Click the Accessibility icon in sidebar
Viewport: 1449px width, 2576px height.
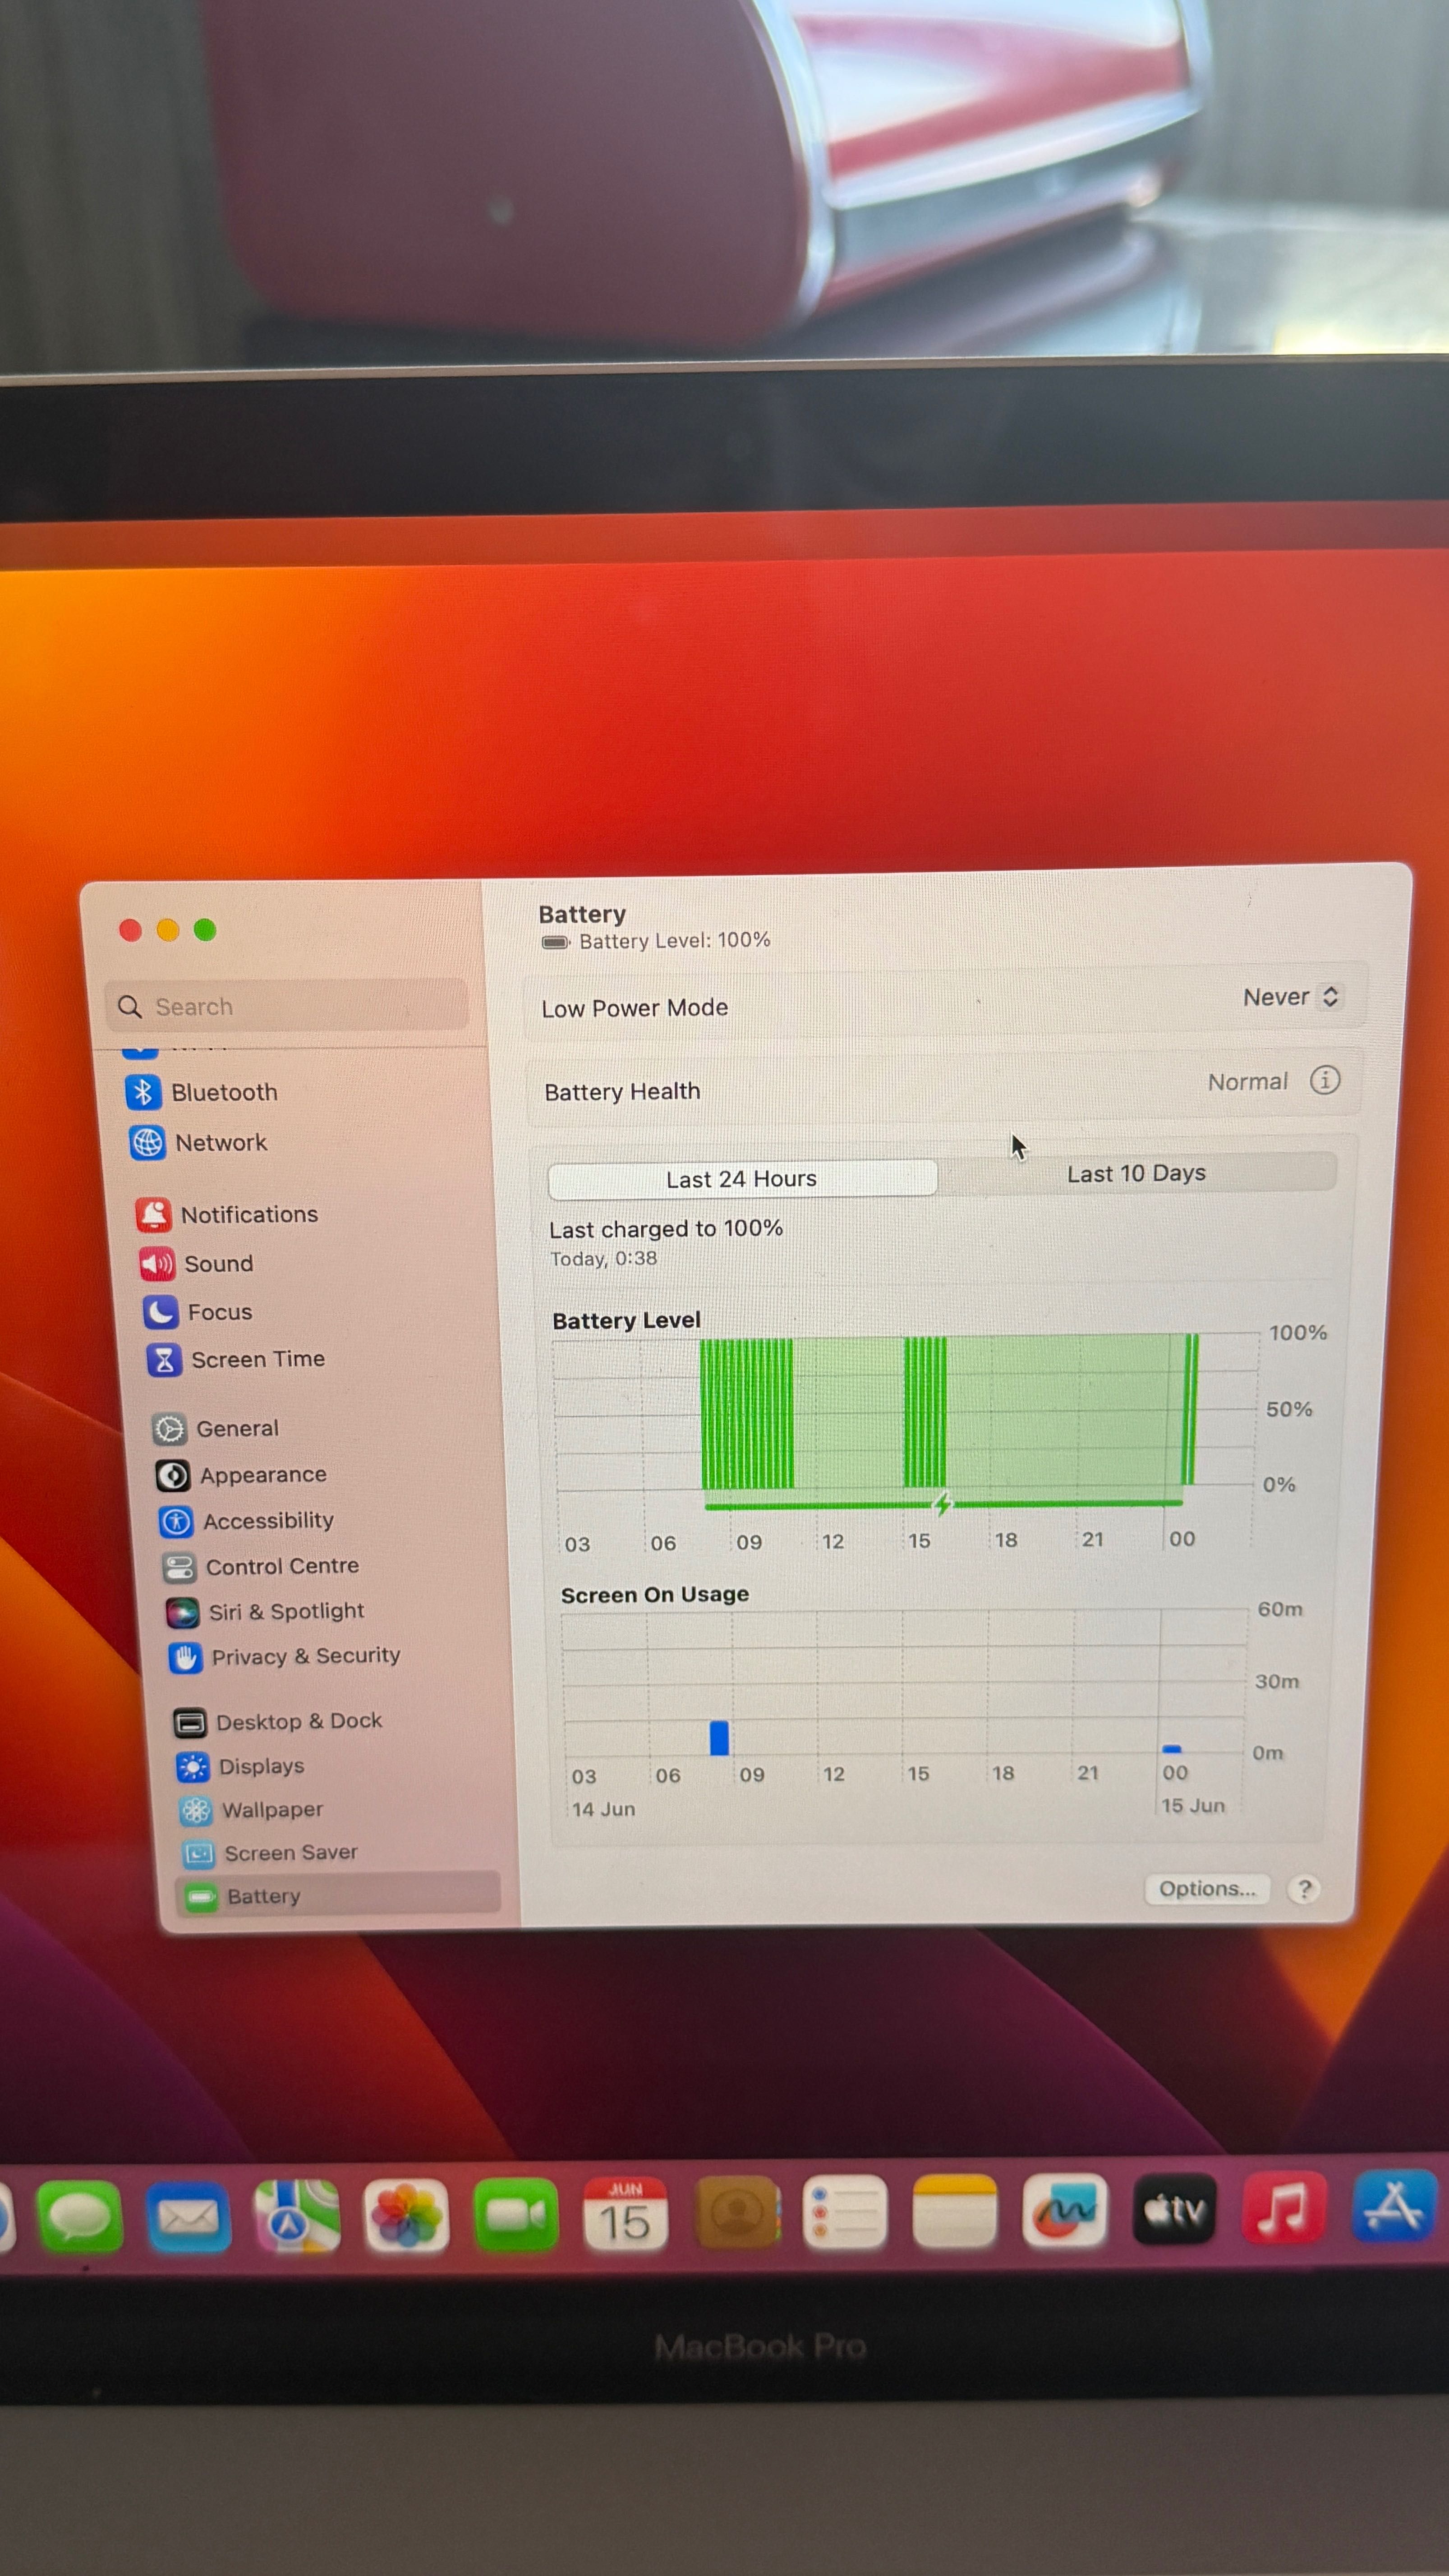tap(176, 1522)
